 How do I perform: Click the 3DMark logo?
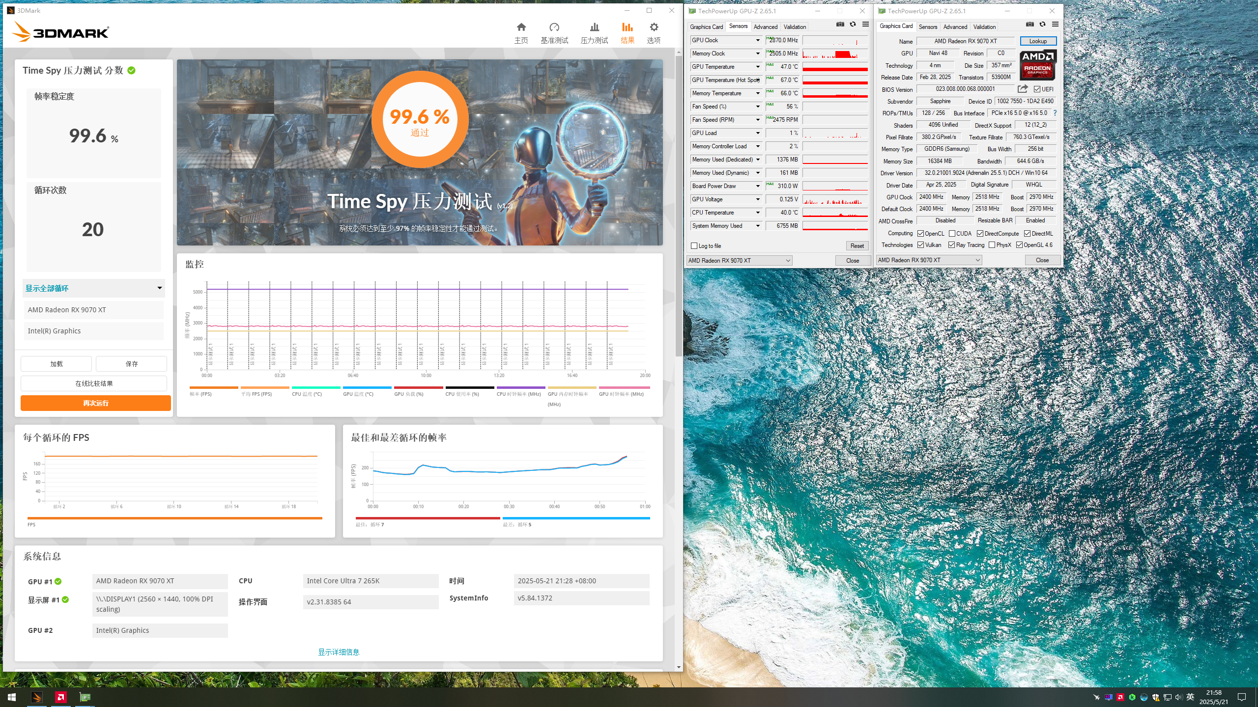pyautogui.click(x=60, y=32)
